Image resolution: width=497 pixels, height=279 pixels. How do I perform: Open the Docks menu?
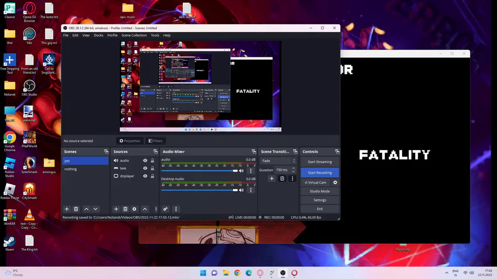99,35
